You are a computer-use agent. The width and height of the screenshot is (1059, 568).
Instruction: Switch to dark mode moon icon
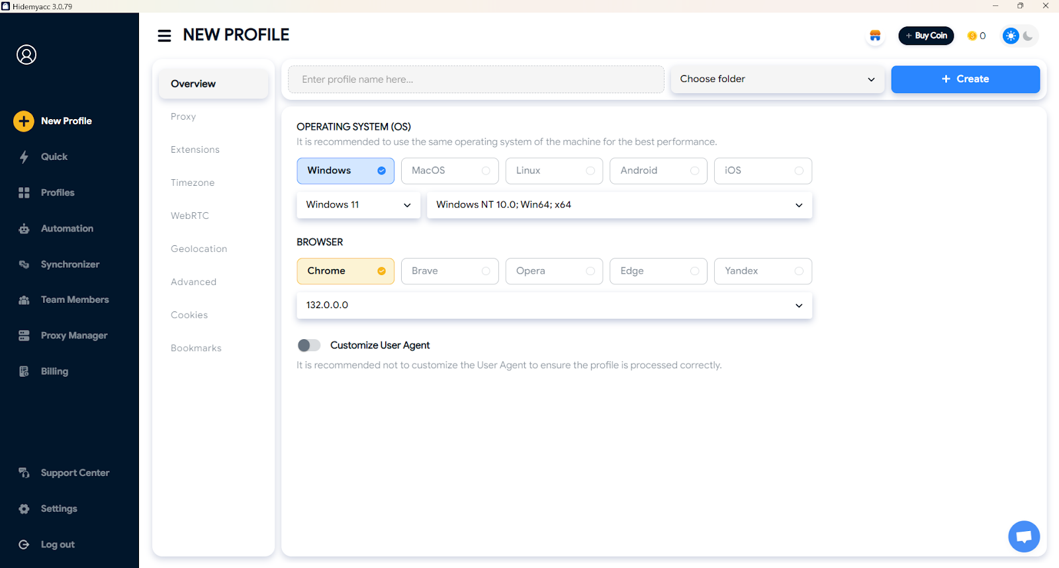click(x=1028, y=36)
